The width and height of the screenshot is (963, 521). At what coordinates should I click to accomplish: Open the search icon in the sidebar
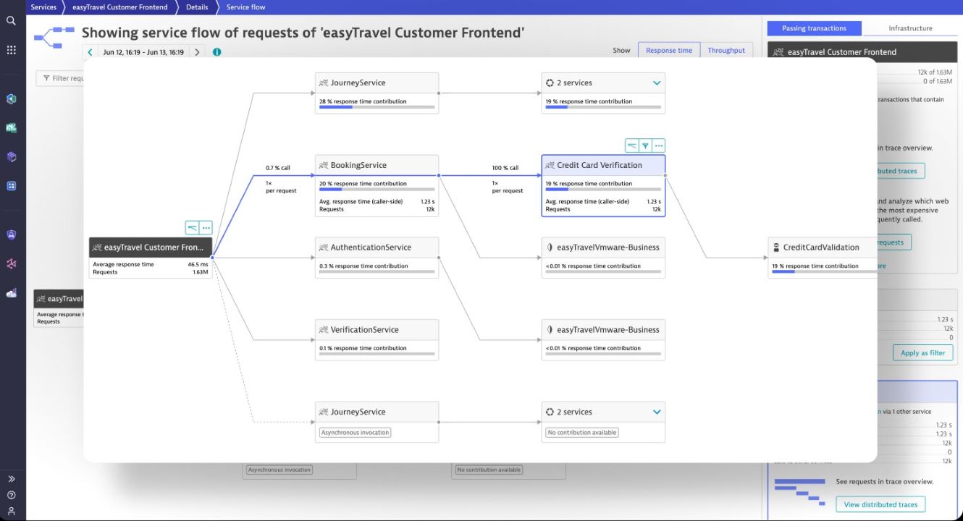(x=11, y=21)
